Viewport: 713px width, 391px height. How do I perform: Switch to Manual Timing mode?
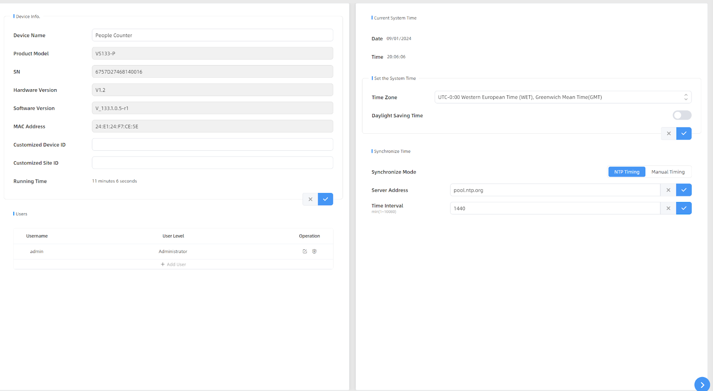pos(668,172)
